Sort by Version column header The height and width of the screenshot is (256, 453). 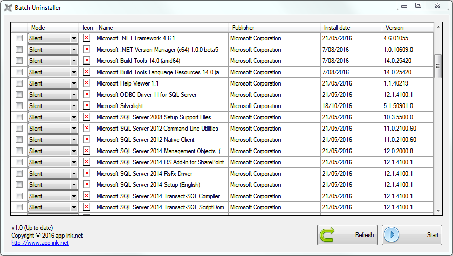pyautogui.click(x=407, y=28)
